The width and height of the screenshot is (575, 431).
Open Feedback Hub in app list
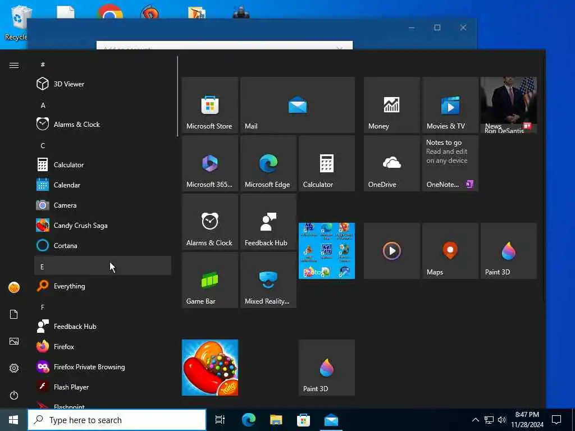coord(103,326)
